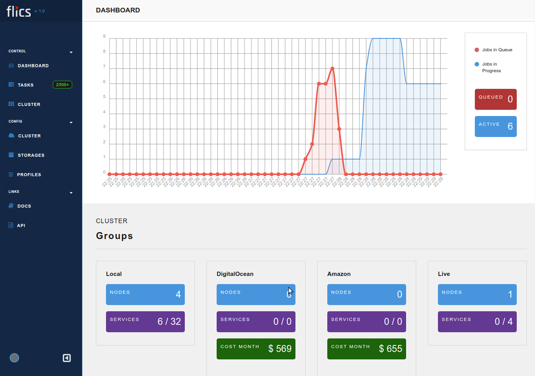Open the Local group Services tile

pos(145,322)
